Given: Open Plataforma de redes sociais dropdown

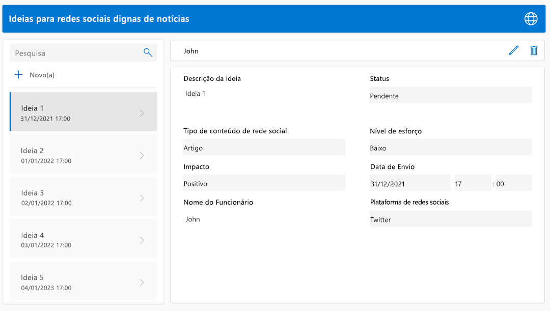Looking at the screenshot, I should 450,219.
